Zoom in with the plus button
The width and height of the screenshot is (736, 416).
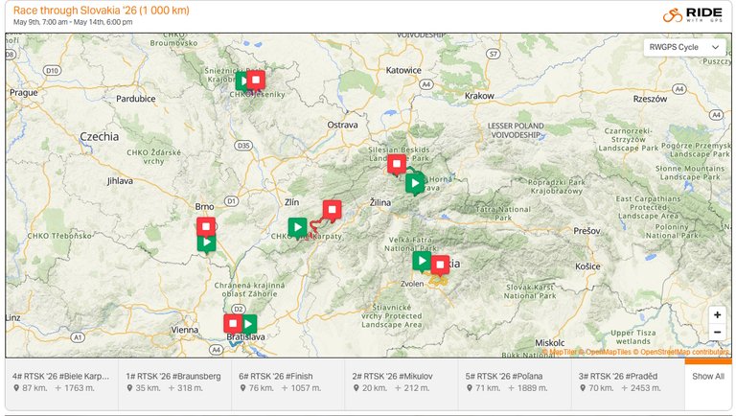click(x=717, y=315)
